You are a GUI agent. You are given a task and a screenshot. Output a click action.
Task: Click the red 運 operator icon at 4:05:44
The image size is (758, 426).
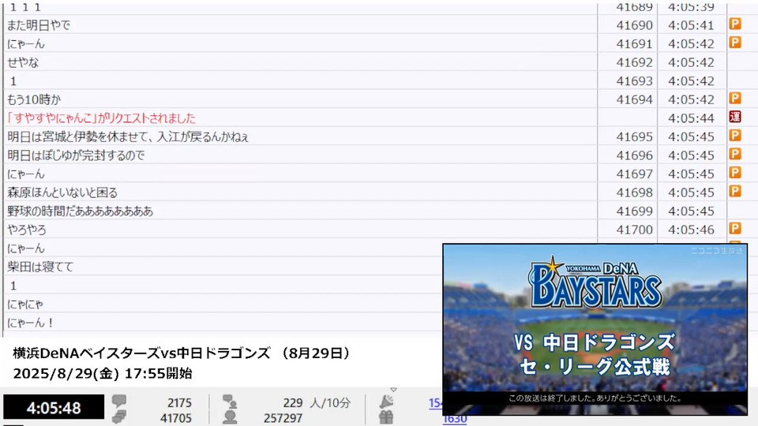tap(735, 117)
